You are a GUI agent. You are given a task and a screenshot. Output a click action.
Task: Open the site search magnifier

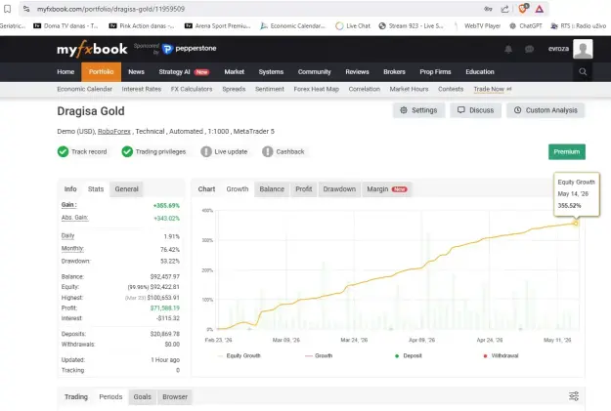[x=583, y=71]
